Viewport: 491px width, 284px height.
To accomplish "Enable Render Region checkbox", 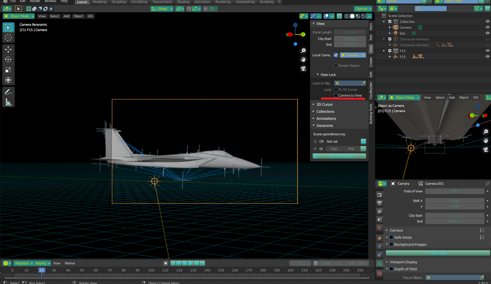I will pyautogui.click(x=336, y=66).
